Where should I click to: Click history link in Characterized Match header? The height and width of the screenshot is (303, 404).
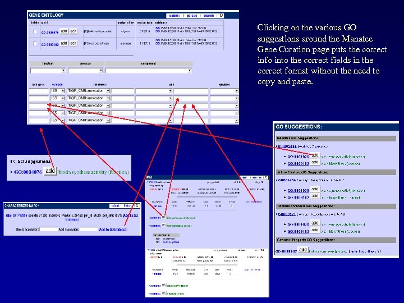click(x=128, y=206)
